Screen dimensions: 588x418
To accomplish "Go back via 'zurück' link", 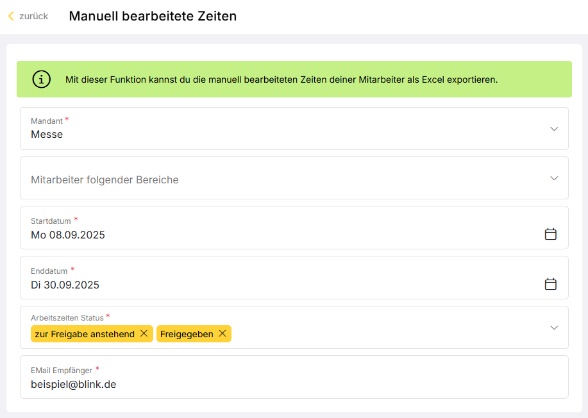I will (34, 16).
